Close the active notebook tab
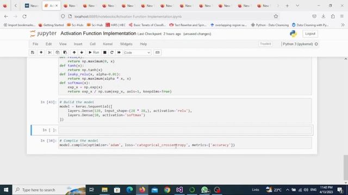The width and height of the screenshot is (348, 195). (x=57, y=6)
